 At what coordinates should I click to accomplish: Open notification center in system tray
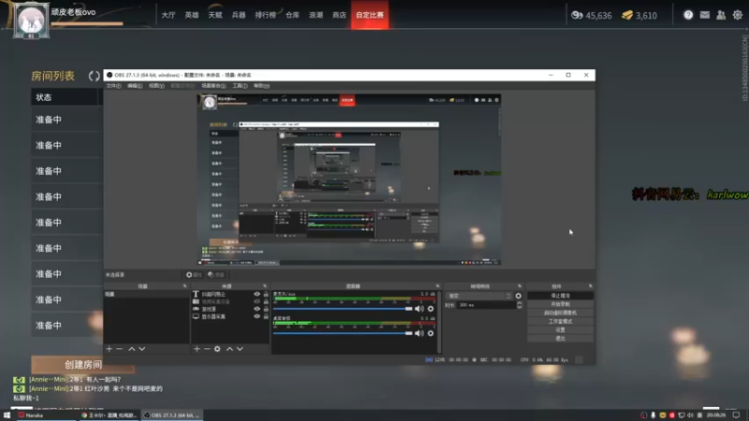click(x=736, y=415)
